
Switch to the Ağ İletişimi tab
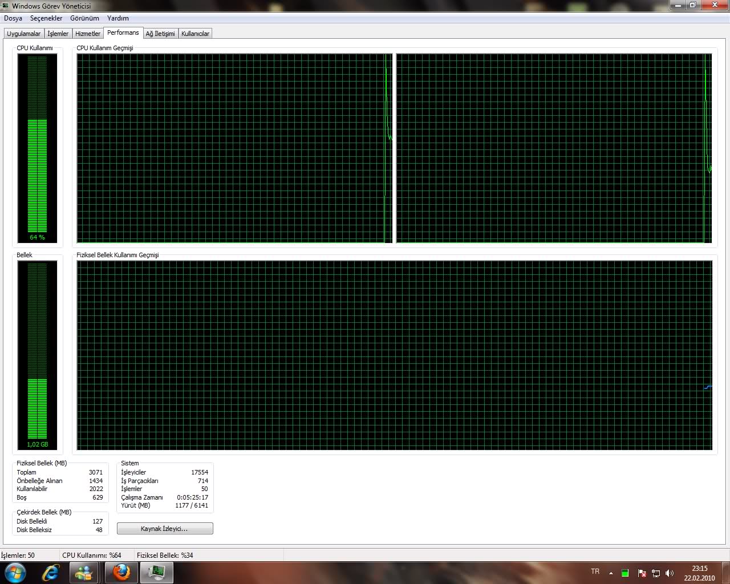160,34
